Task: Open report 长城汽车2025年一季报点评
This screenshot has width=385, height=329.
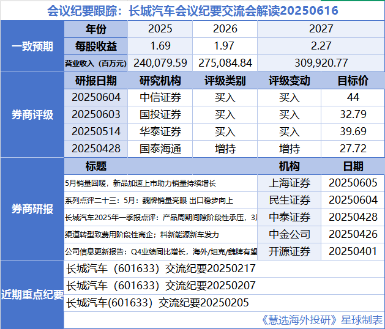Action: coord(160,217)
